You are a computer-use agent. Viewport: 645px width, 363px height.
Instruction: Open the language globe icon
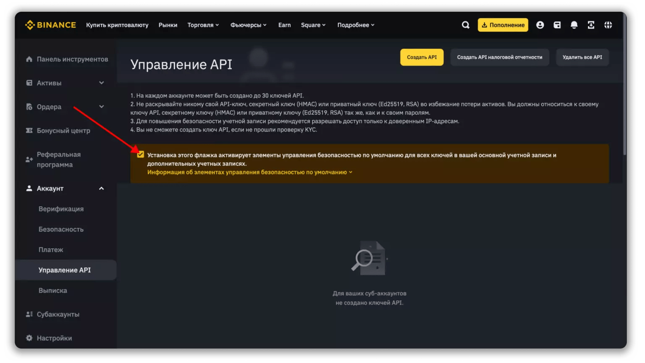coord(608,25)
